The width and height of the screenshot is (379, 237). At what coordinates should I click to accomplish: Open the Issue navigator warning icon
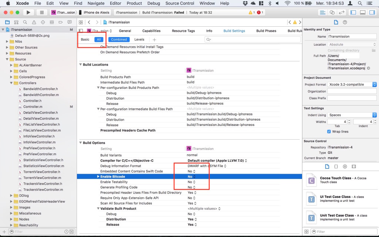[34, 22]
